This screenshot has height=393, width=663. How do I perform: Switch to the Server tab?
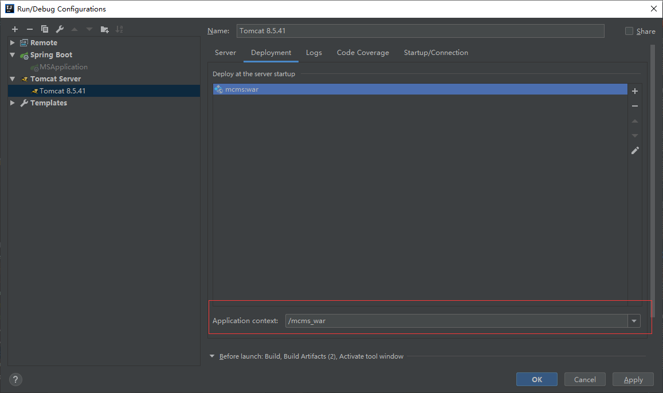225,53
